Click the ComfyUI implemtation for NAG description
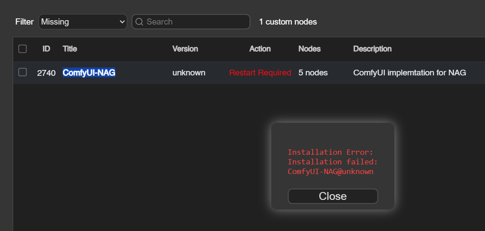The height and width of the screenshot is (231, 485). pos(410,73)
